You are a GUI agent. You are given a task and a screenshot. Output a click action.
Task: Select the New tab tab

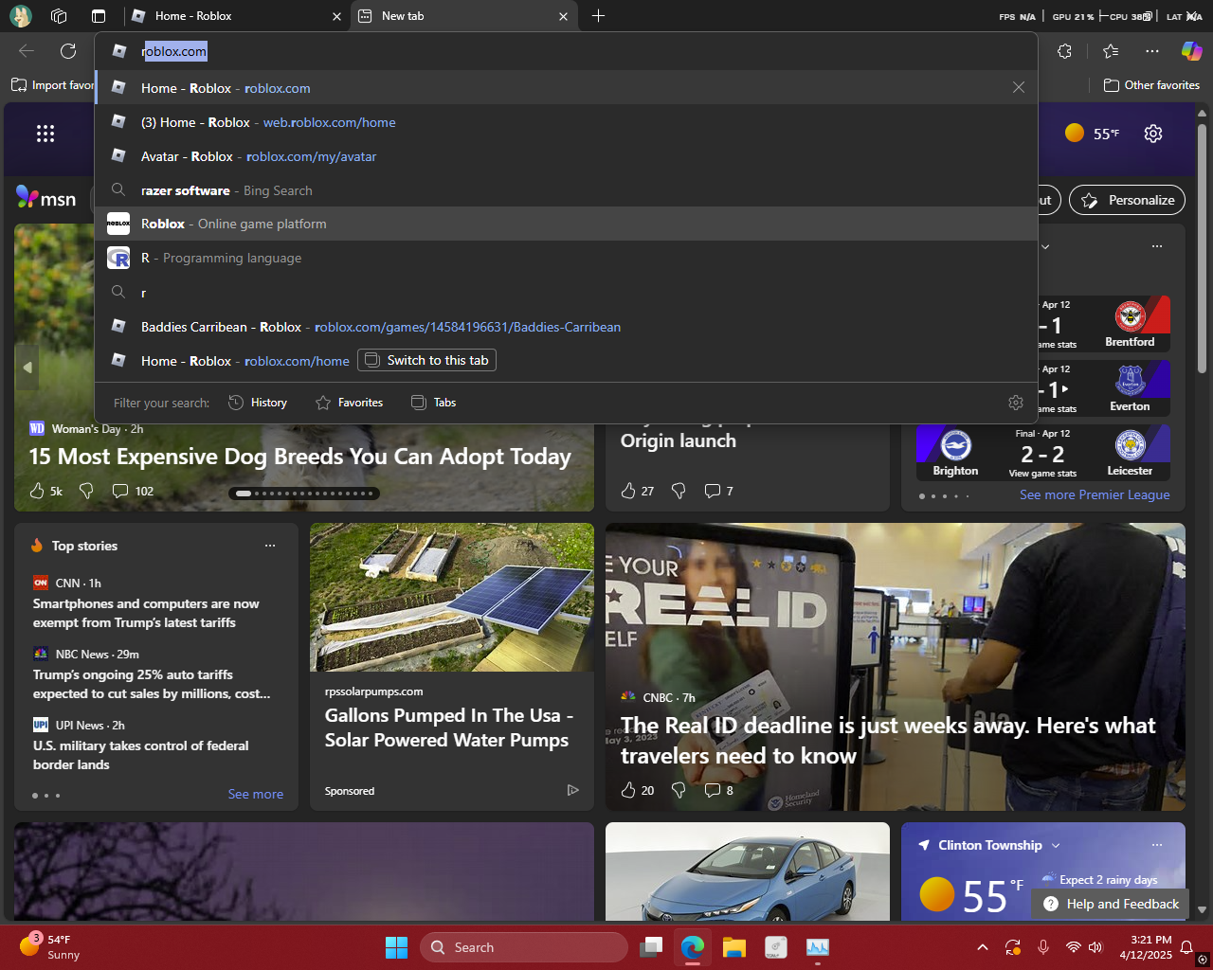463,15
